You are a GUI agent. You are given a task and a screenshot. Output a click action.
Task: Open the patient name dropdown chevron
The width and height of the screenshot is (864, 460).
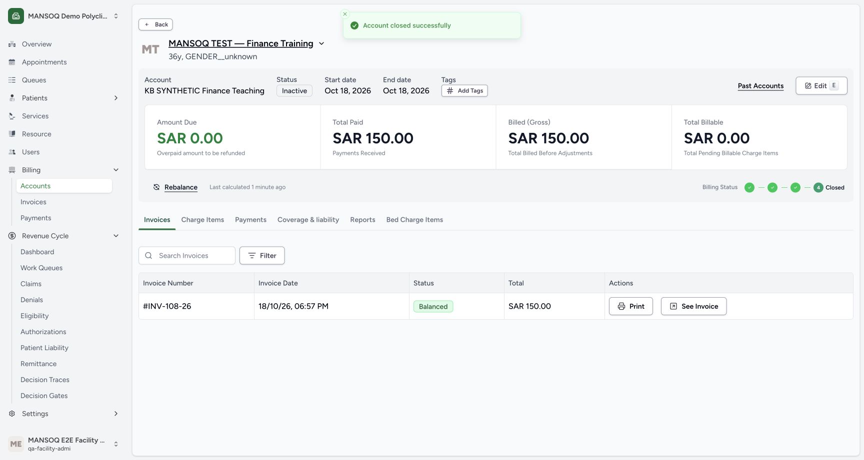[x=321, y=44]
